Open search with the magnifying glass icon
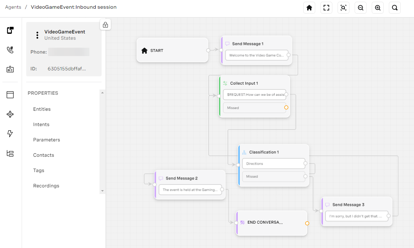The image size is (414, 248). pos(395,8)
